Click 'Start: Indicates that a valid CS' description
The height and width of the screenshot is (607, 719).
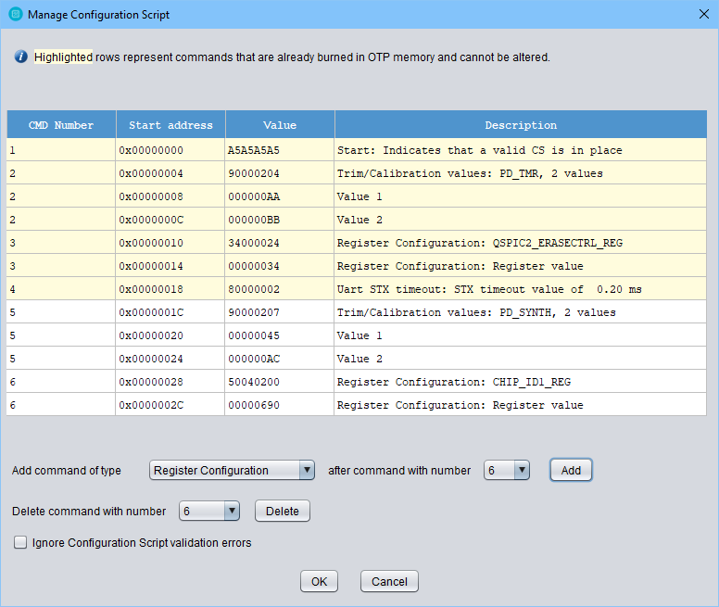pyautogui.click(x=521, y=150)
